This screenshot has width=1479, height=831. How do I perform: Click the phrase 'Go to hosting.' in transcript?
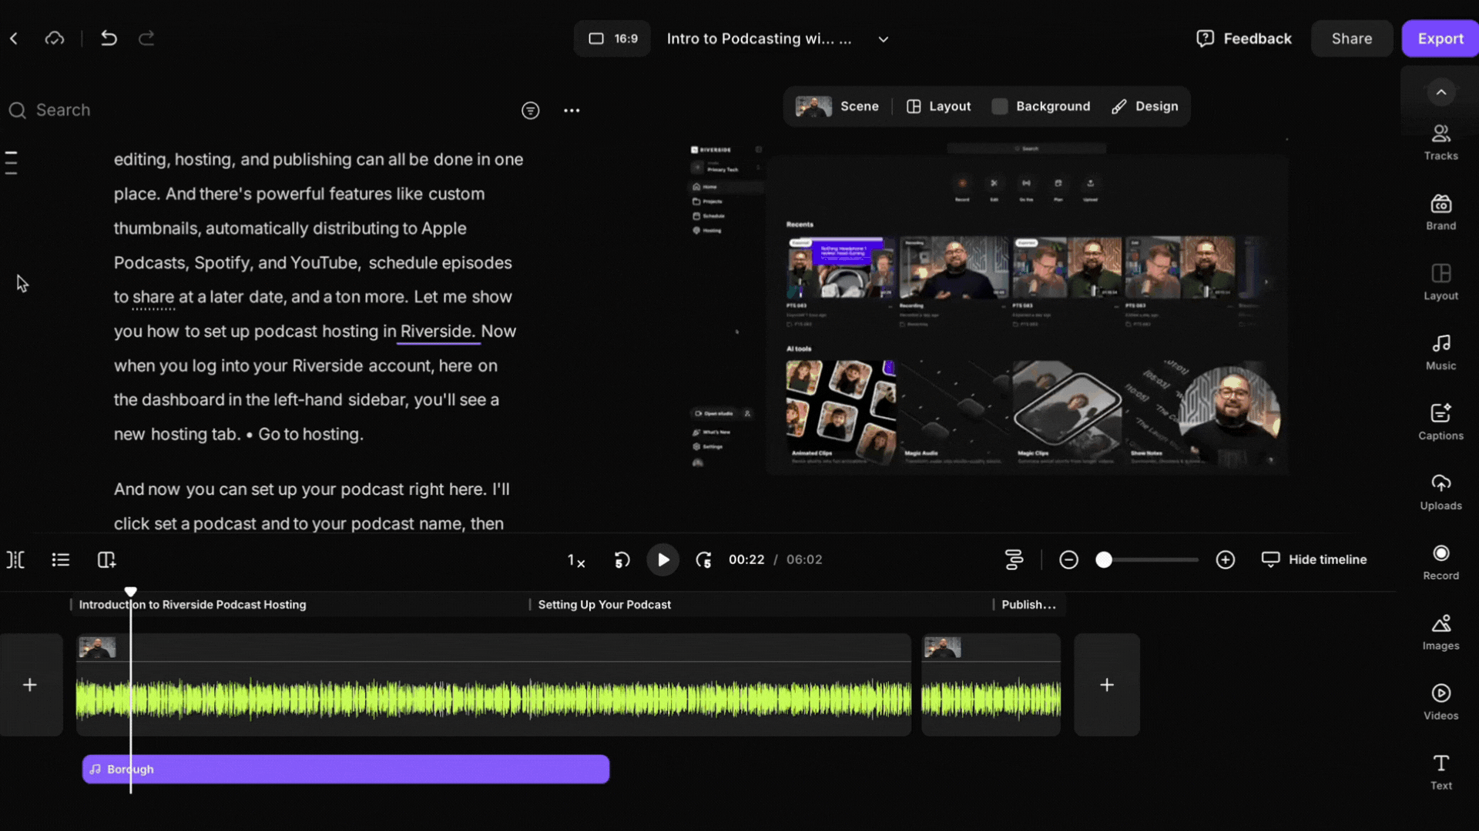click(x=310, y=434)
